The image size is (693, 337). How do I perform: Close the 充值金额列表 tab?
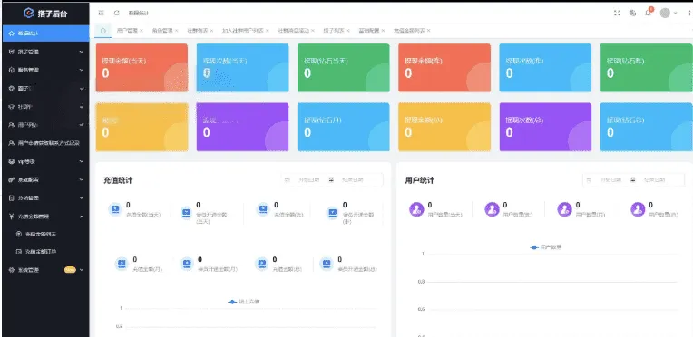click(x=429, y=31)
